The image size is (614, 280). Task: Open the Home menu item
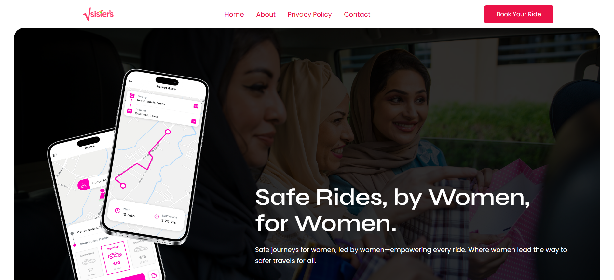pos(234,14)
